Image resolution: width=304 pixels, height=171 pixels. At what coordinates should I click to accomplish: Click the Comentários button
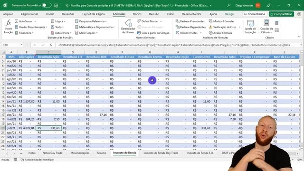pyautogui.click(x=255, y=14)
